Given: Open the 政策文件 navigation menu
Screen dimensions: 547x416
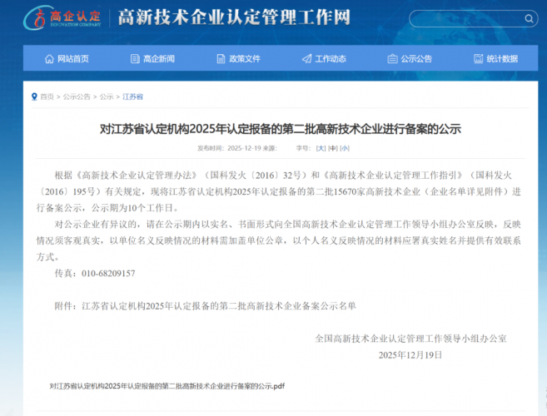Looking at the screenshot, I should pyautogui.click(x=244, y=58).
